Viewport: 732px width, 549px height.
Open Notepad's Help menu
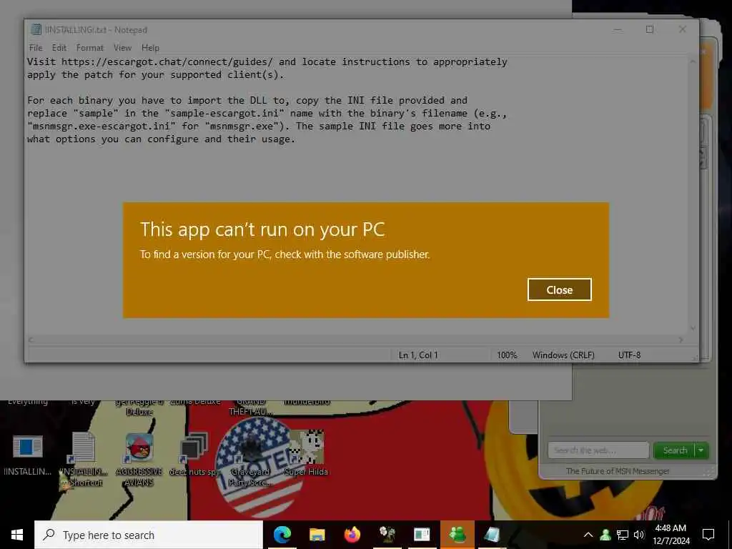150,48
